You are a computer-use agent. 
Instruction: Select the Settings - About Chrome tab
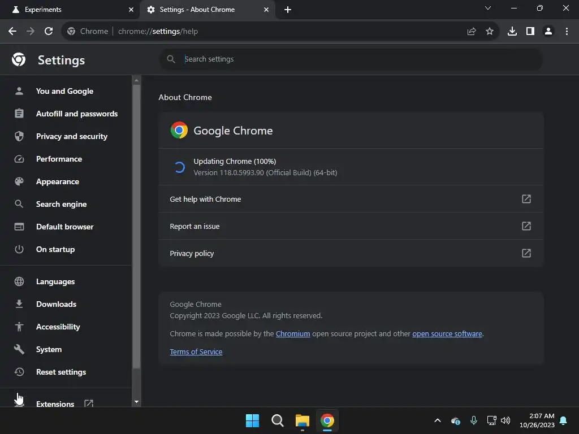click(x=208, y=10)
